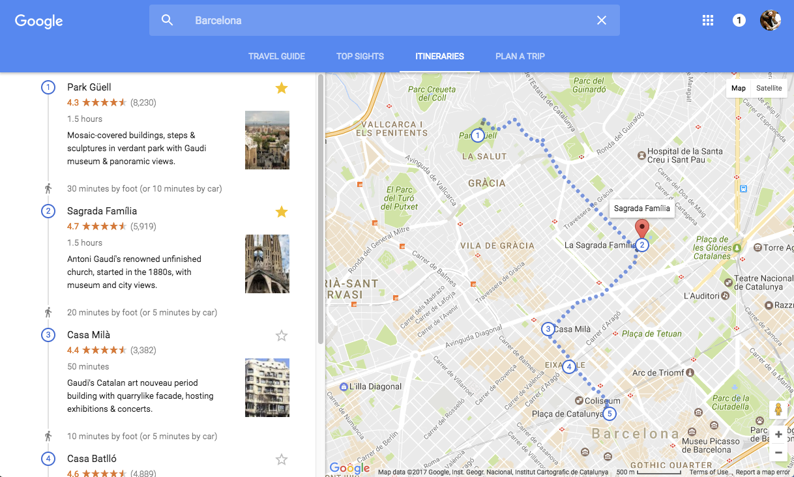This screenshot has width=794, height=477.
Task: Click the red Sagrada Família pin
Action: [x=643, y=229]
